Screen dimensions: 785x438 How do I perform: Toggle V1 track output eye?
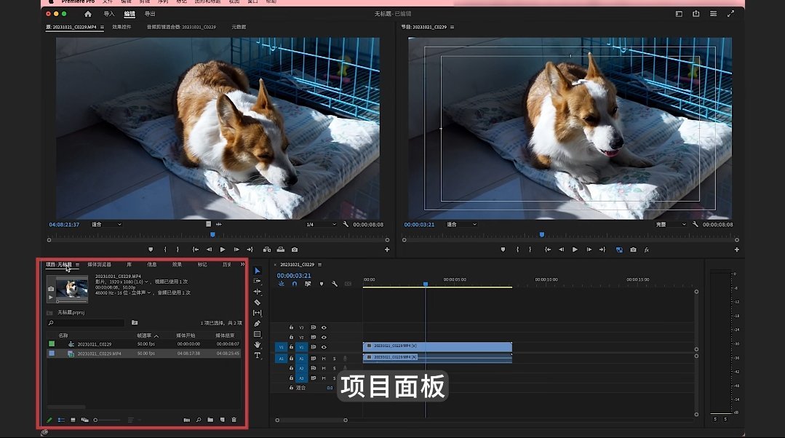click(324, 347)
